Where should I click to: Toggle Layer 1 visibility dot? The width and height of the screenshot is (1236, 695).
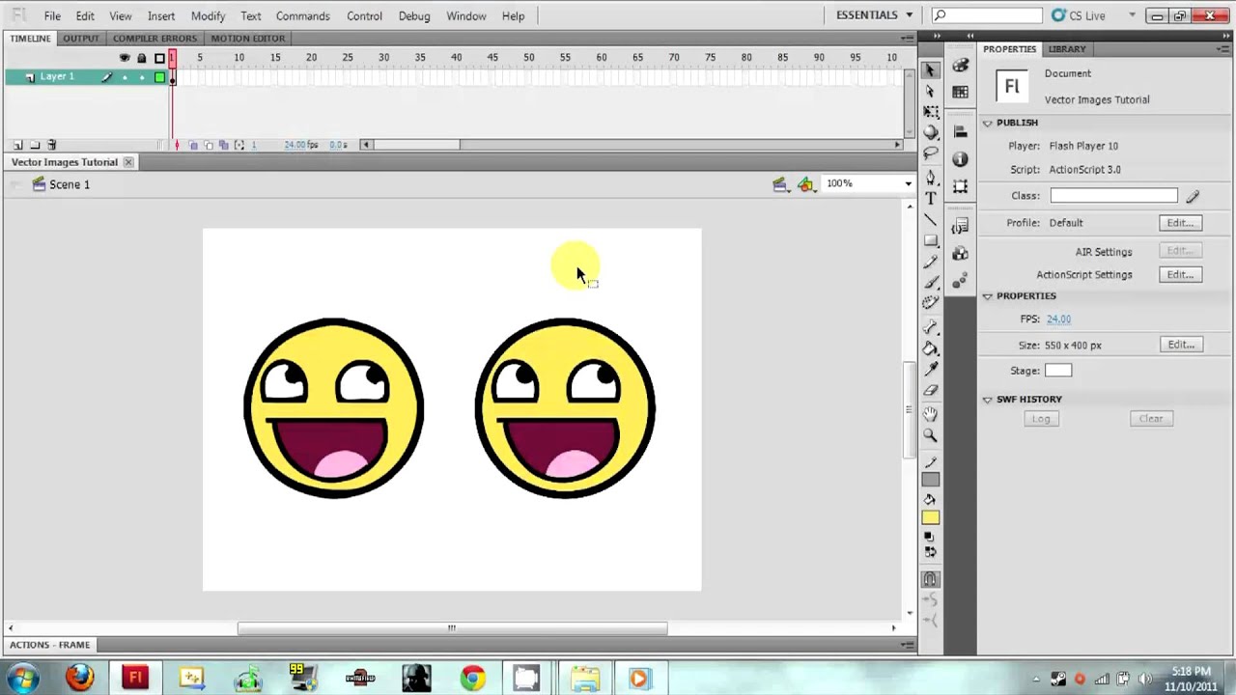pos(124,77)
